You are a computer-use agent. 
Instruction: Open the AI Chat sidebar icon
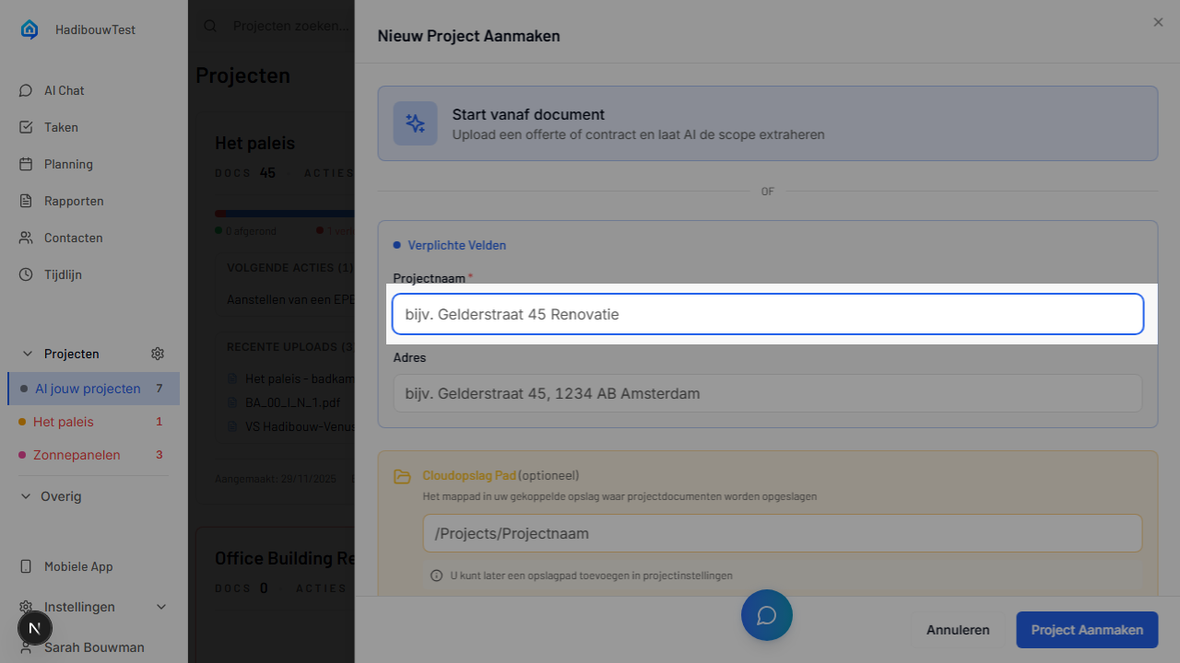coord(25,90)
